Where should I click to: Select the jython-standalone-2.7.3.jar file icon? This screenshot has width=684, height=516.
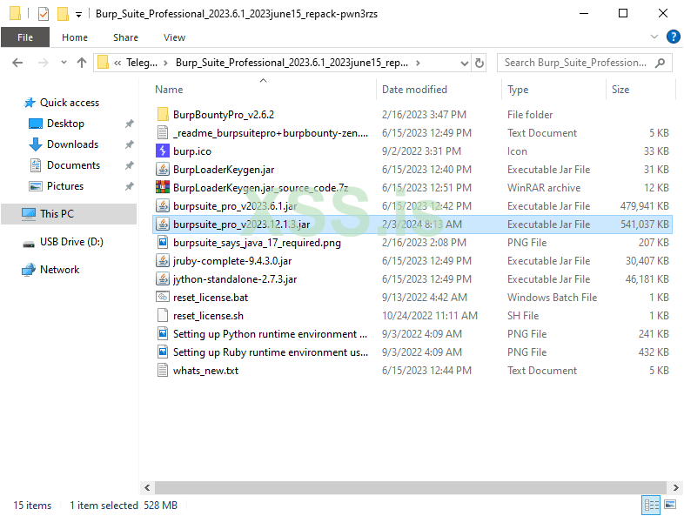(162, 278)
